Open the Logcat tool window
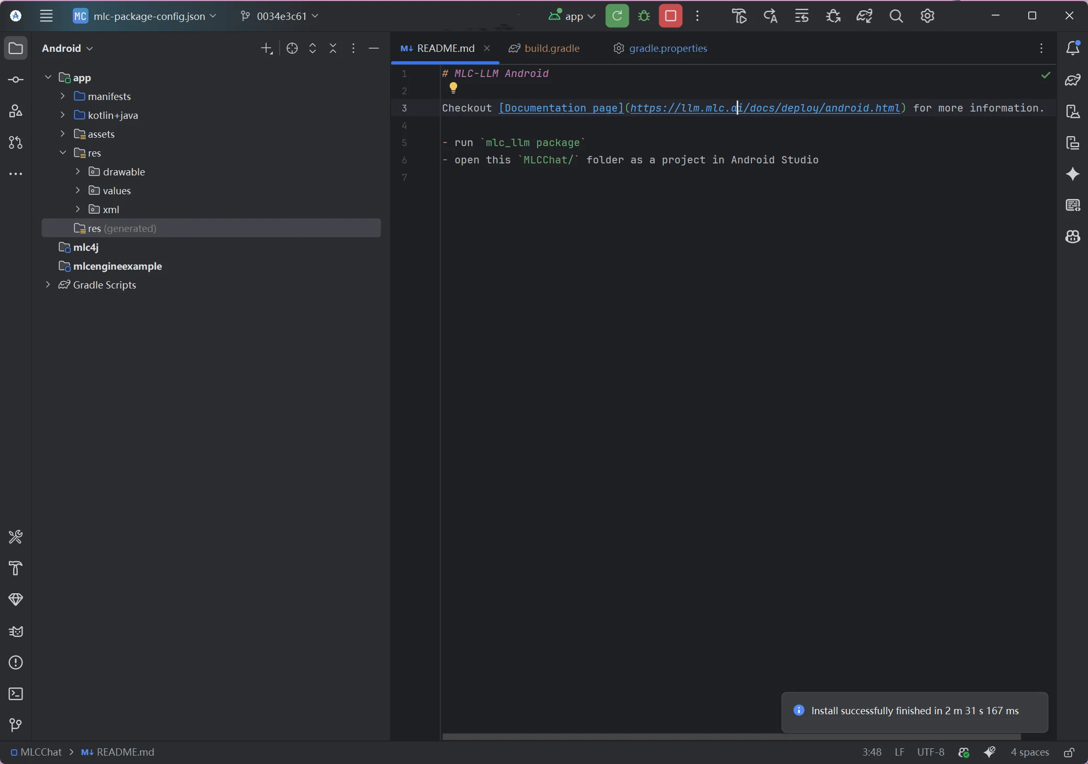 (16, 631)
